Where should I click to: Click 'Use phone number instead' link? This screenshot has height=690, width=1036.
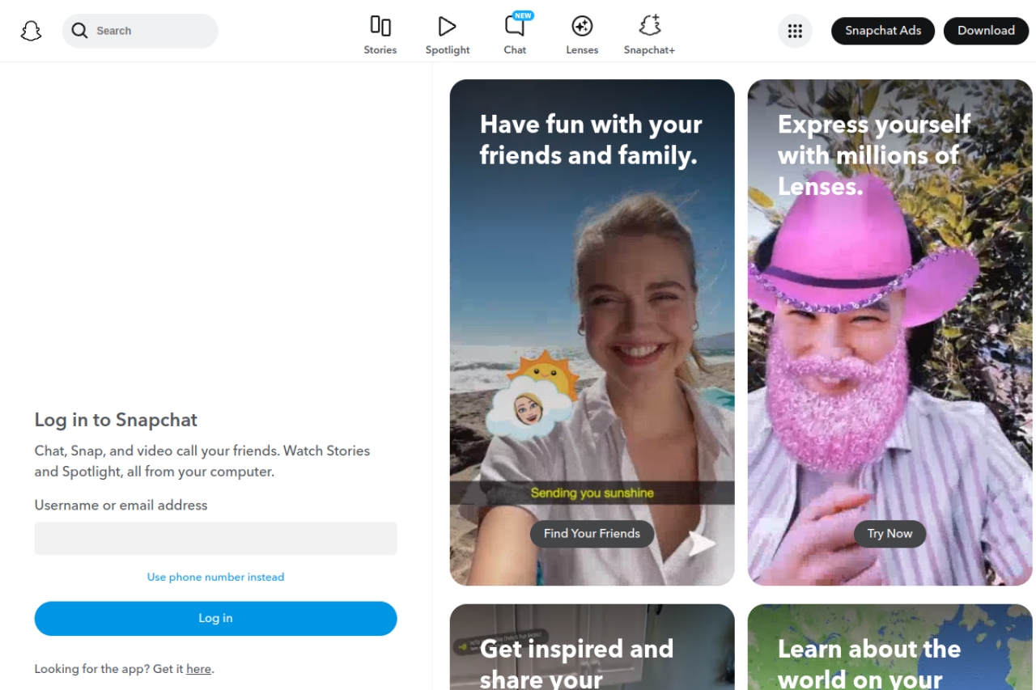pos(215,577)
